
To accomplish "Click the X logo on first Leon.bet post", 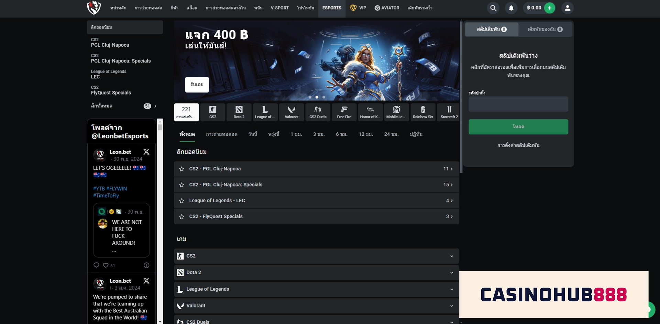I will [146, 152].
